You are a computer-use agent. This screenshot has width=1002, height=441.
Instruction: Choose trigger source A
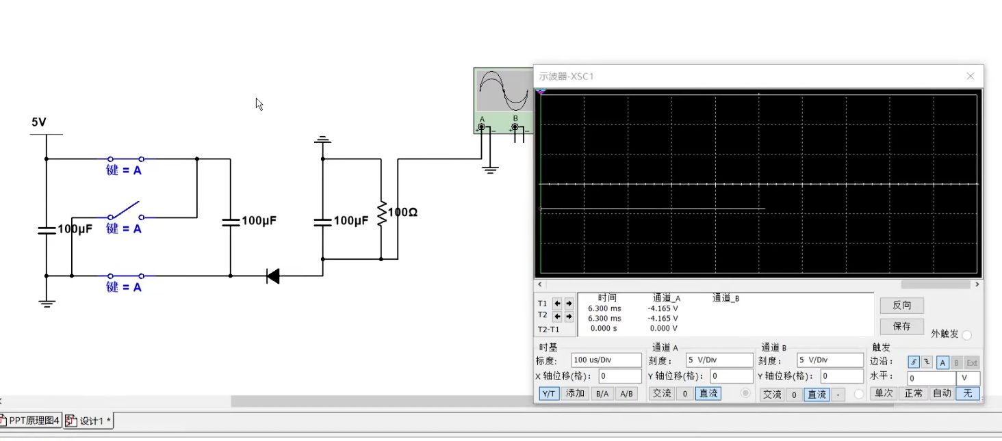[942, 362]
